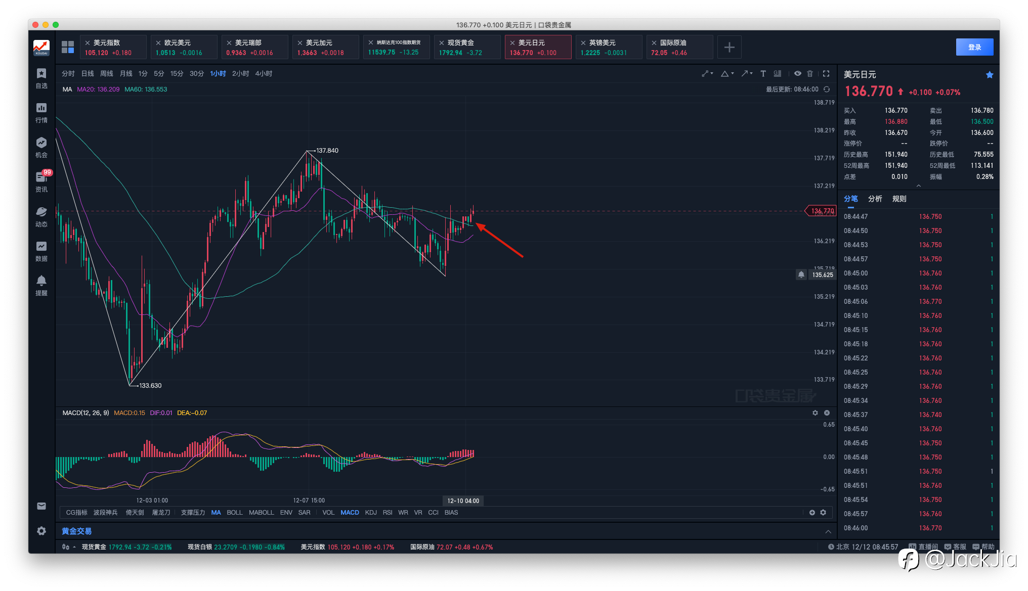Enter fullscreen chart with the expand icon
This screenshot has height=591, width=1028.
826,74
